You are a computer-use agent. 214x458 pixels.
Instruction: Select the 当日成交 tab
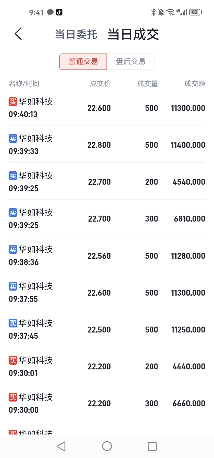tap(133, 34)
